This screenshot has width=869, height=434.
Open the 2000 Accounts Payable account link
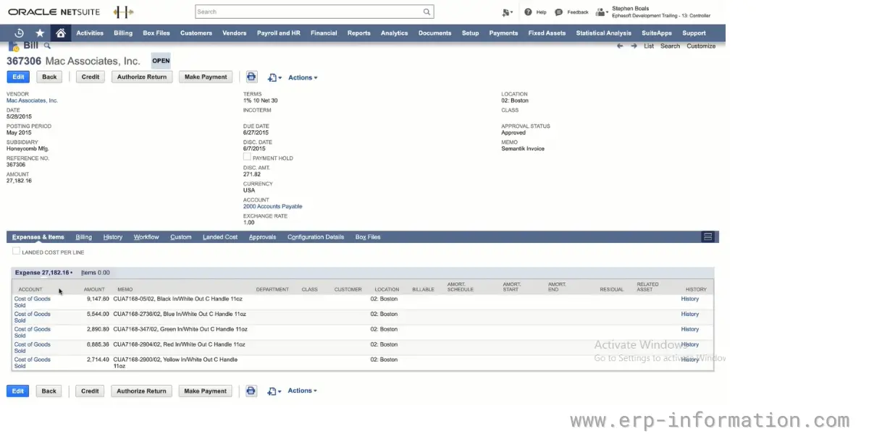pos(273,206)
